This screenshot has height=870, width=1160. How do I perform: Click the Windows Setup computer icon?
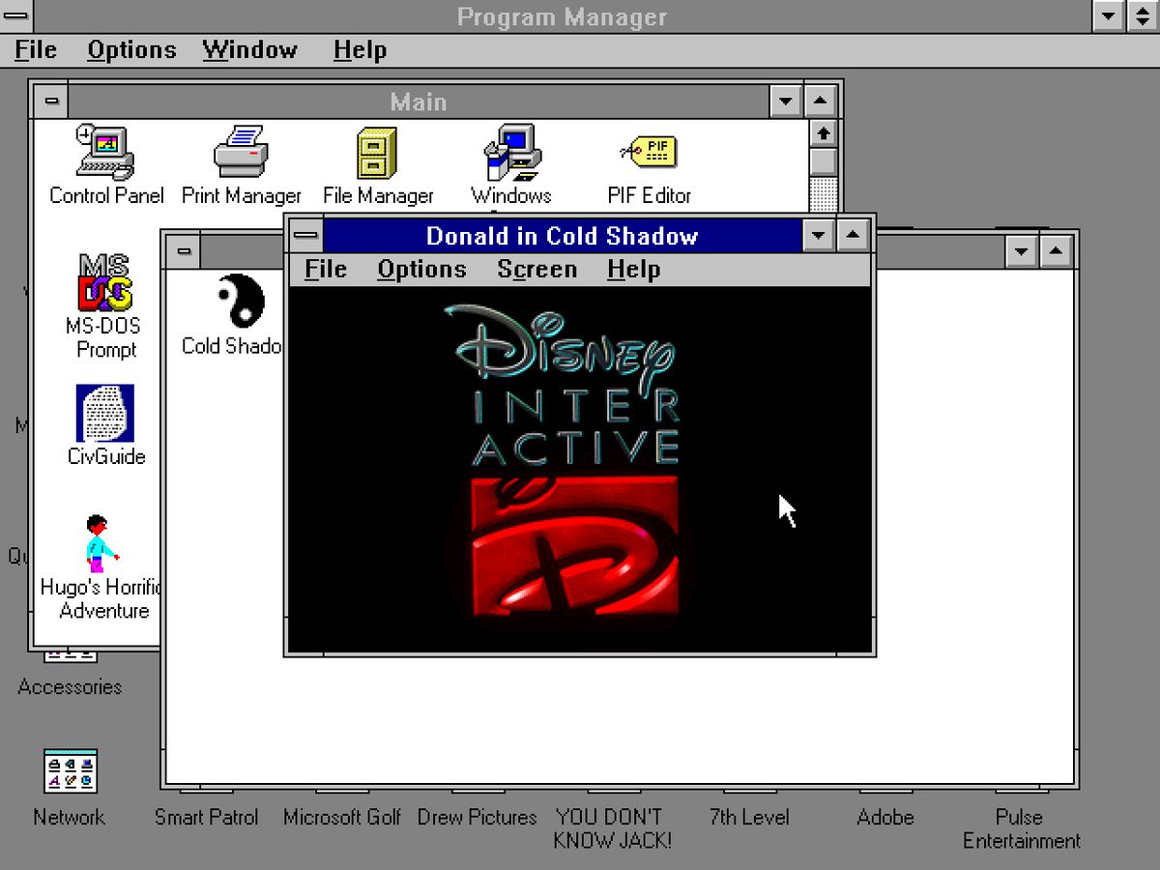pos(511,153)
